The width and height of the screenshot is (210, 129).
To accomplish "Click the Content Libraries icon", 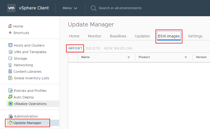I will coord(10,71).
